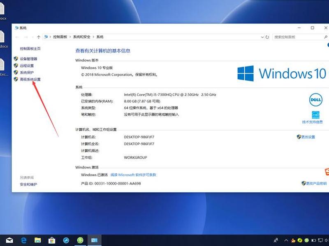Refresh the System page
Screen dimensions: 329x246
(x=267, y=37)
